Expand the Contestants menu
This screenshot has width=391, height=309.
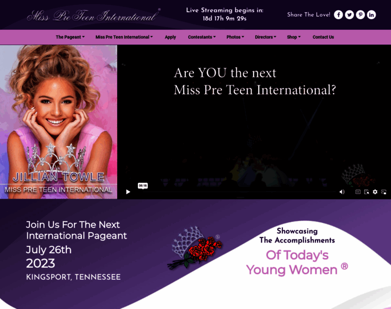click(x=202, y=37)
